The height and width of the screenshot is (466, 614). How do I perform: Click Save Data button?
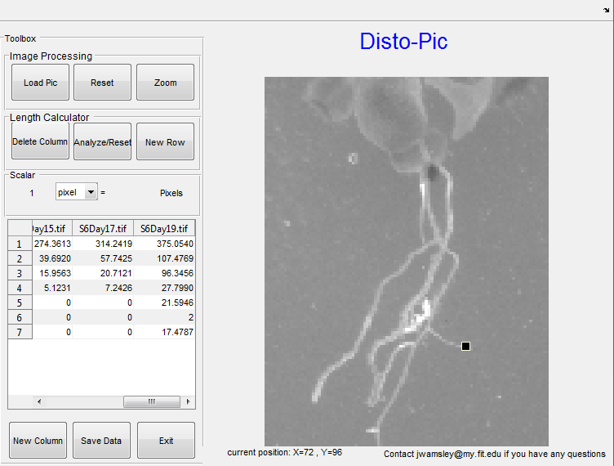[x=101, y=440]
